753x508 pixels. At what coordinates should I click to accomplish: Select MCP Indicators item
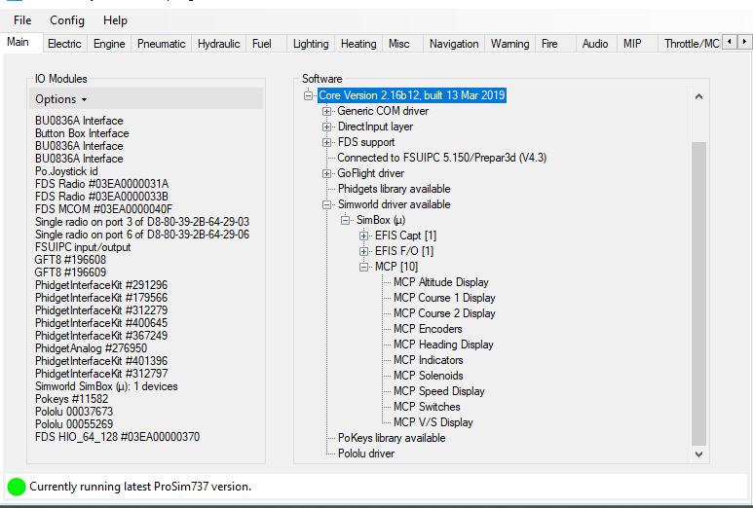point(428,360)
